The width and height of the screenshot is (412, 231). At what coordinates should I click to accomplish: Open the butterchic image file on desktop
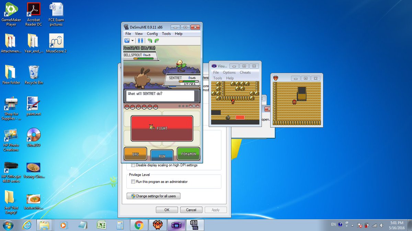click(x=34, y=201)
